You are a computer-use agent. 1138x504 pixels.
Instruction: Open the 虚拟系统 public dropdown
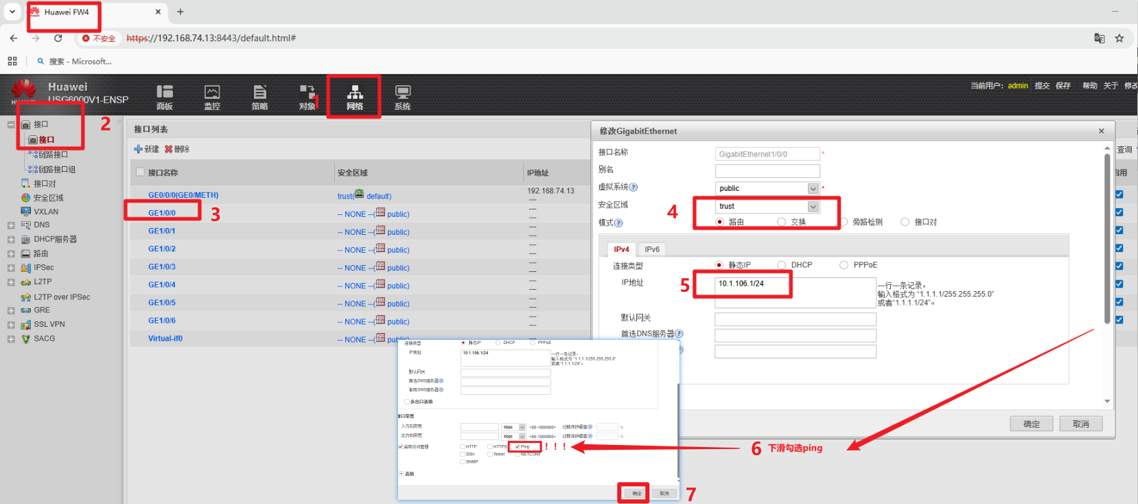pyautogui.click(x=813, y=189)
